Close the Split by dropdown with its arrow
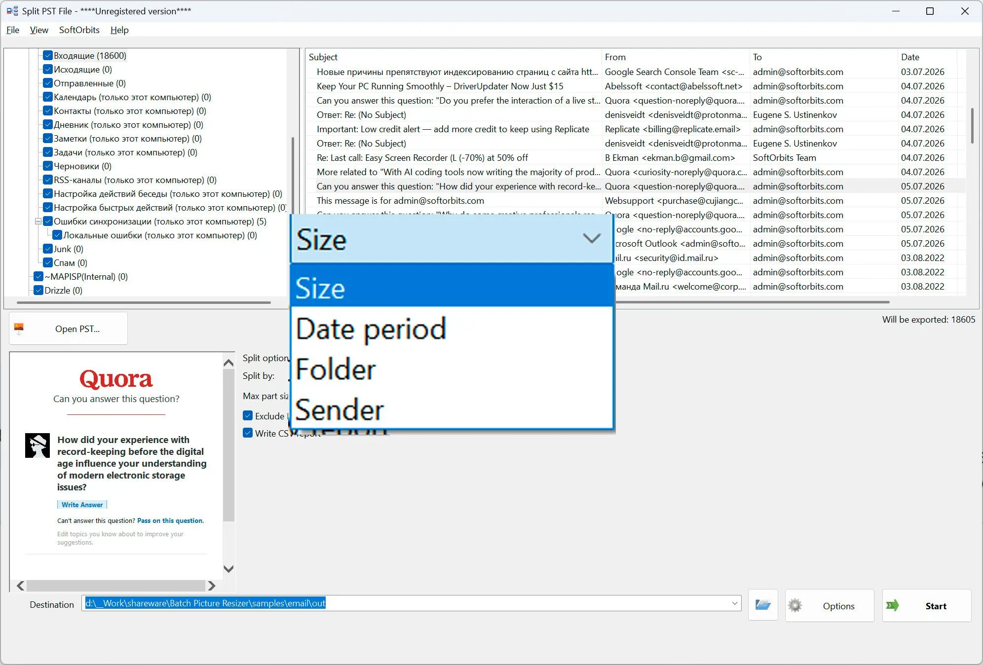This screenshot has width=983, height=665. pos(592,239)
